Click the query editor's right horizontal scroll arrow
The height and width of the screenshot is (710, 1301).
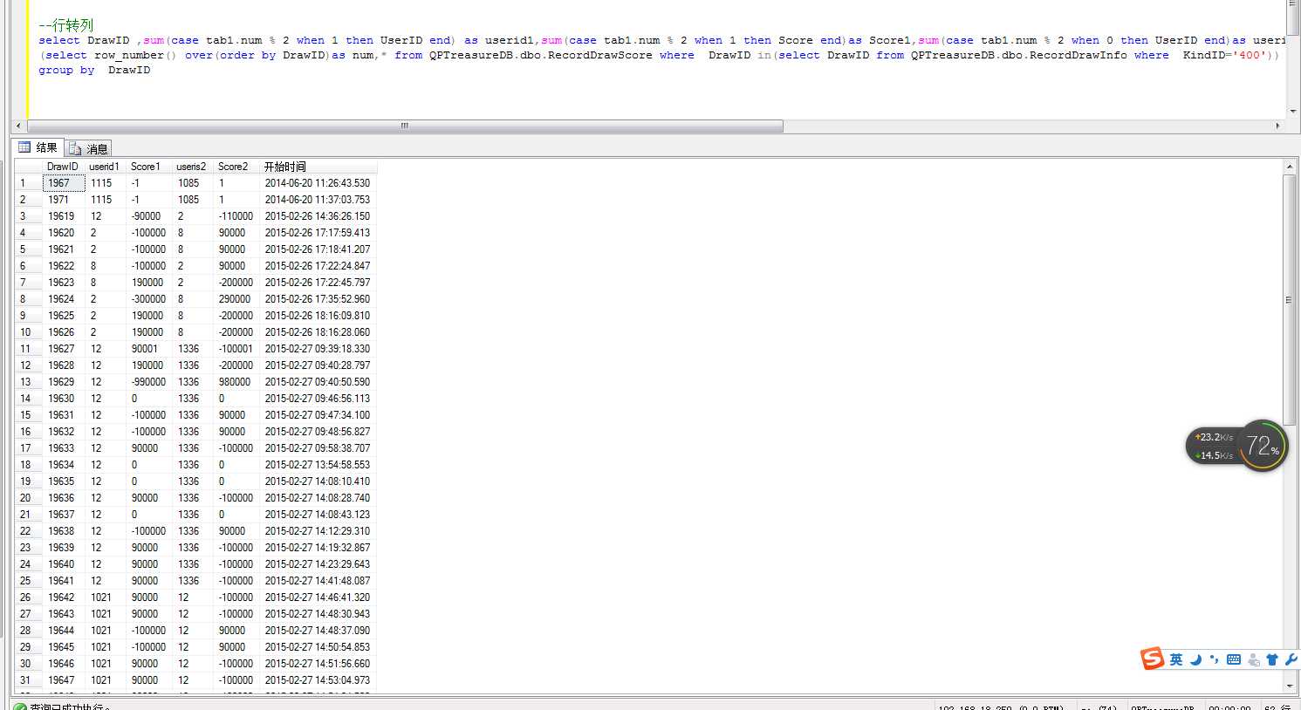click(1278, 126)
